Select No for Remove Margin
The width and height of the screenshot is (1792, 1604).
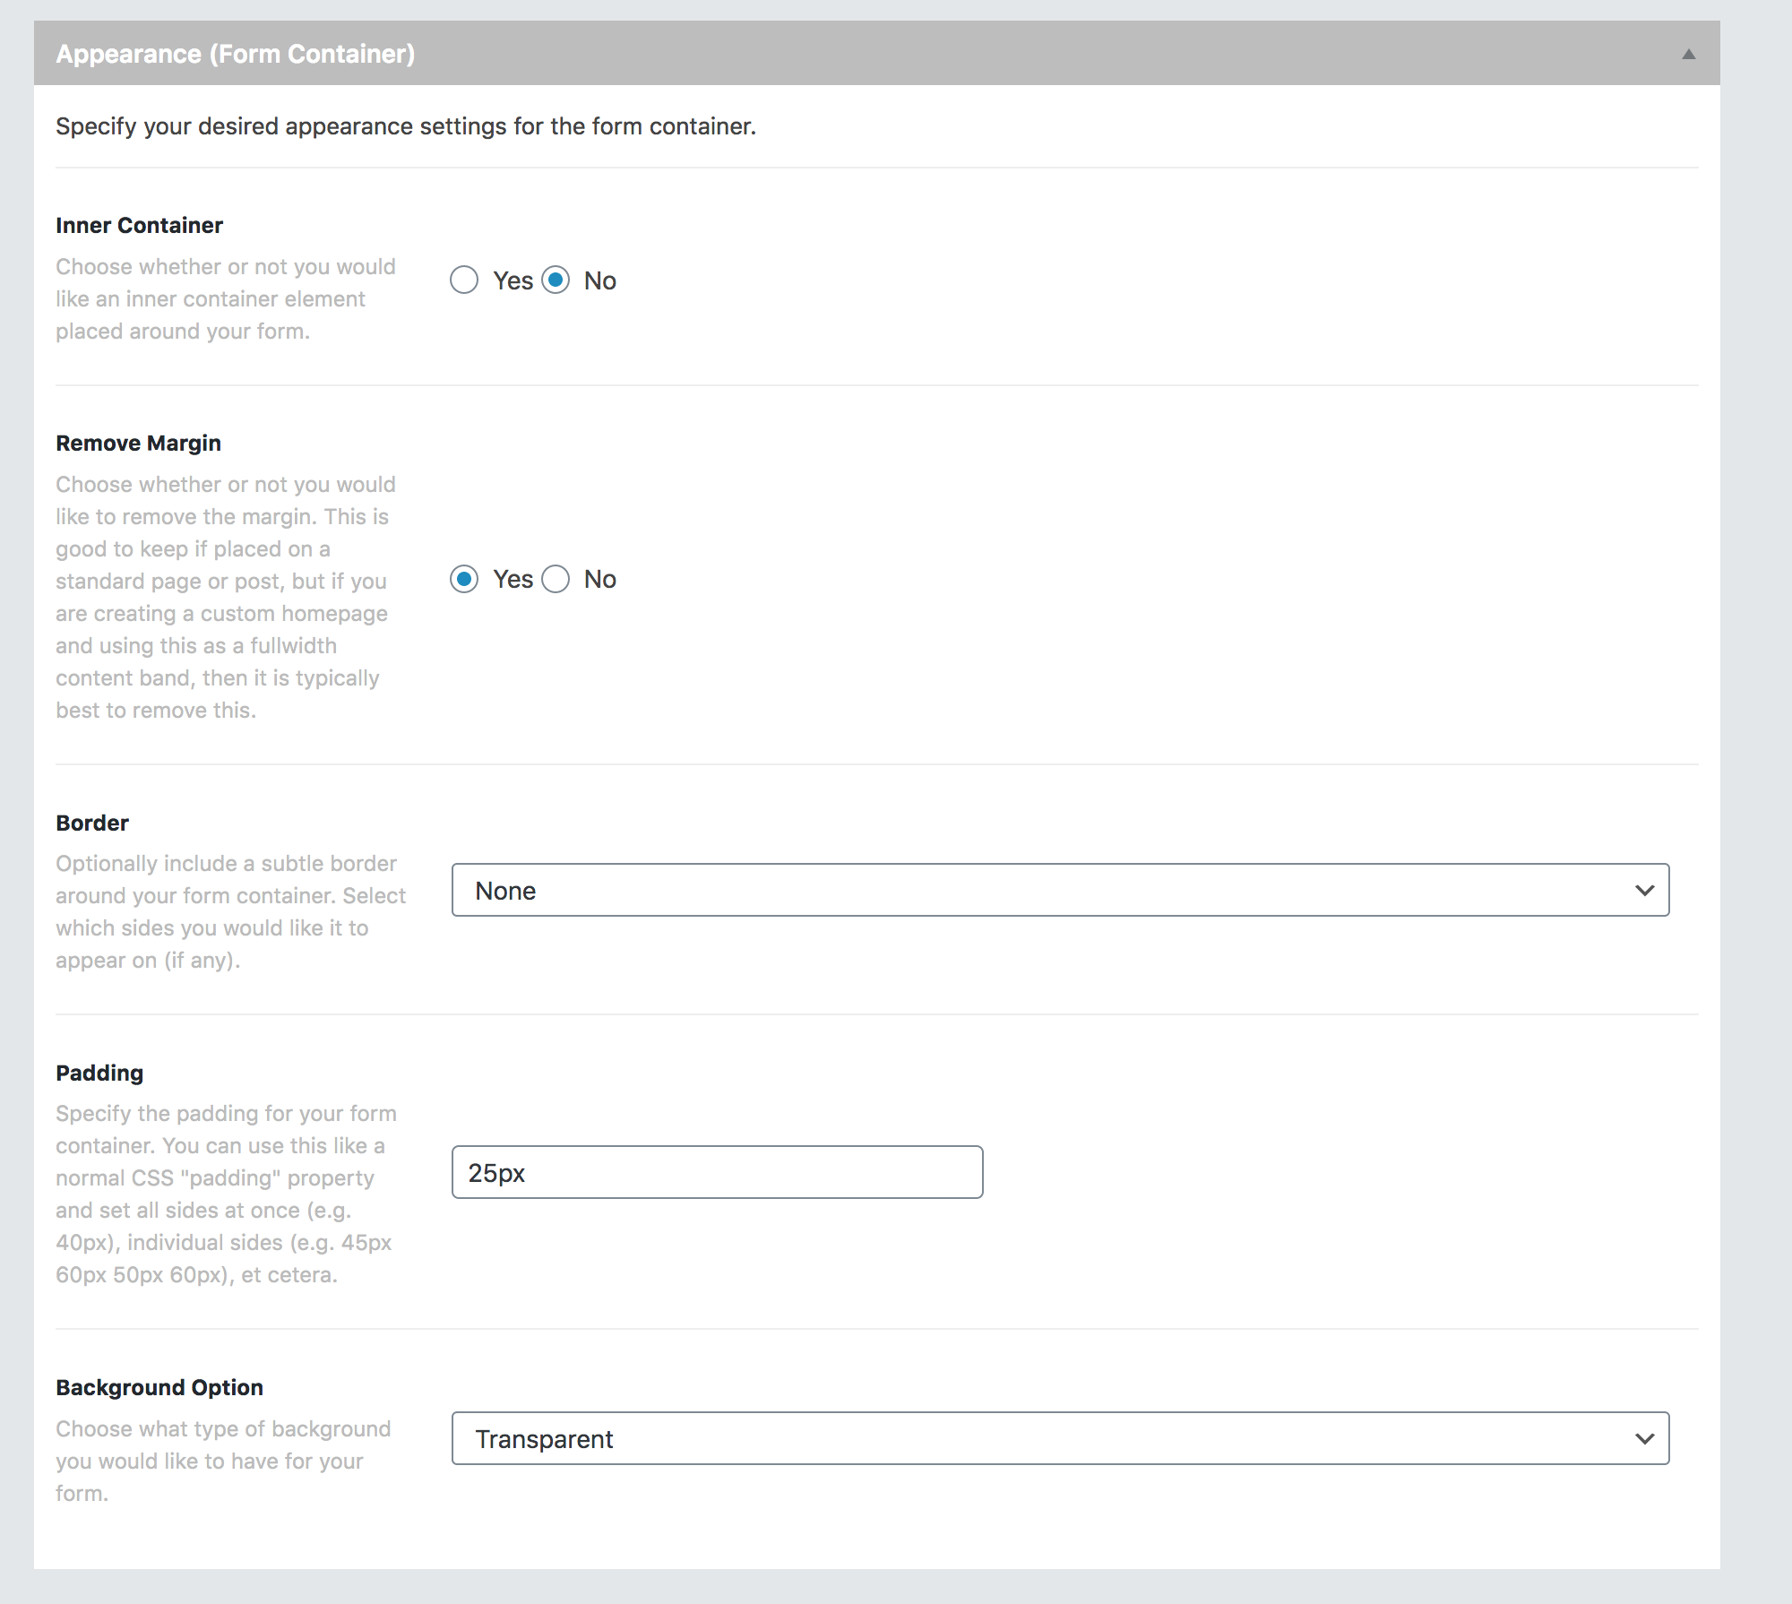(x=556, y=579)
